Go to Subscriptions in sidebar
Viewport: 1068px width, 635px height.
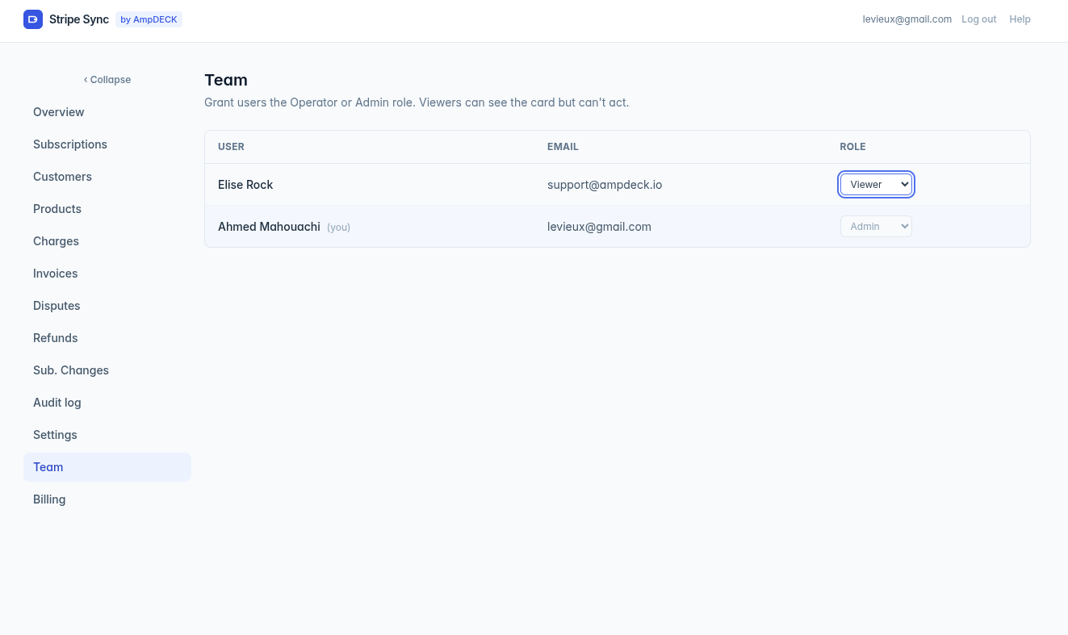click(107, 144)
